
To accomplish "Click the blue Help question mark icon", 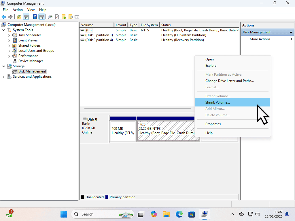I will pos(35,17).
